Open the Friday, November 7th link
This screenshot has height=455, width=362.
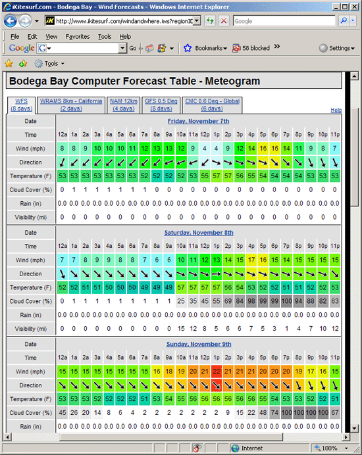point(198,121)
